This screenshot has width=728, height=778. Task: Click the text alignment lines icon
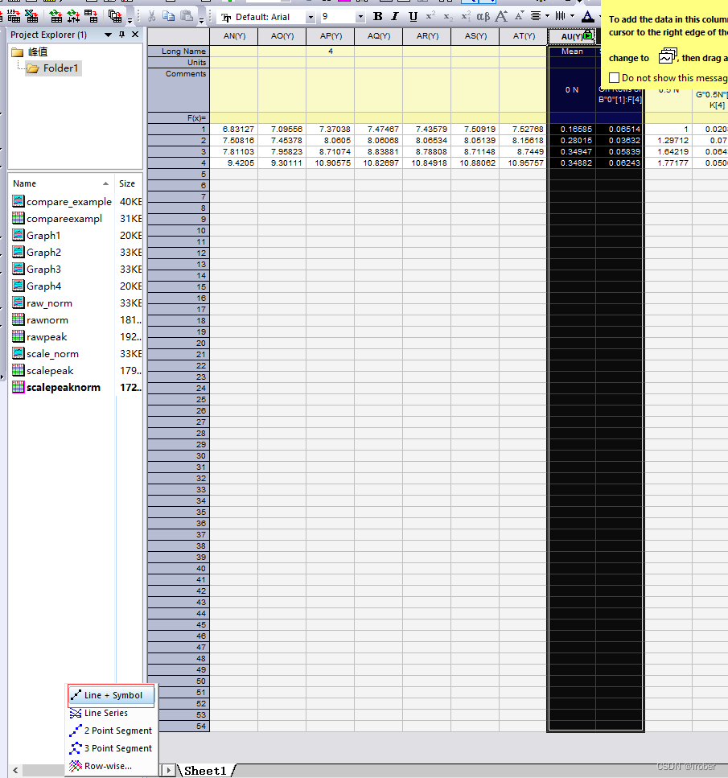pyautogui.click(x=536, y=16)
